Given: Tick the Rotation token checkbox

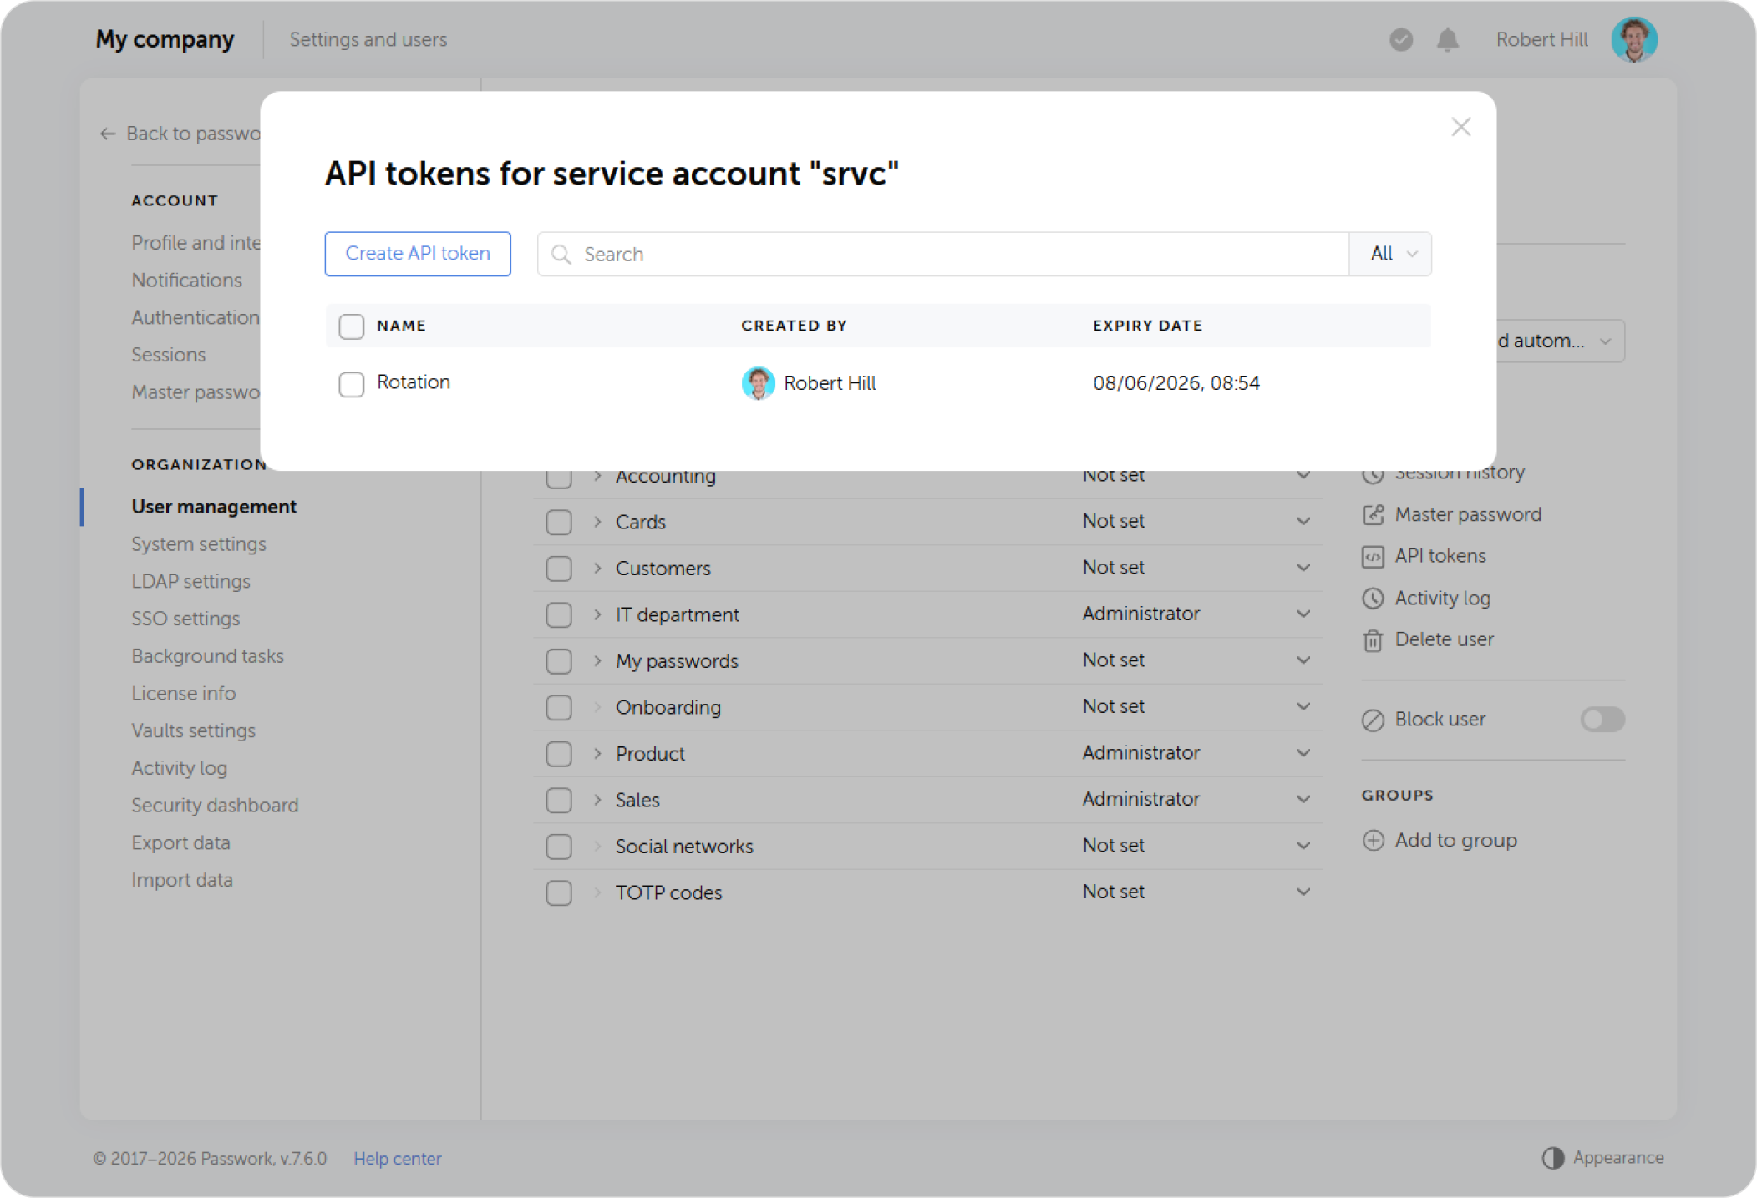Looking at the screenshot, I should 352,384.
